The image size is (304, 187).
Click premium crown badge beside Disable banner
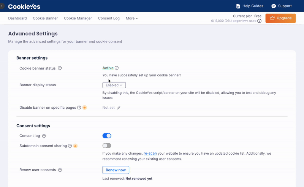[x=84, y=108]
